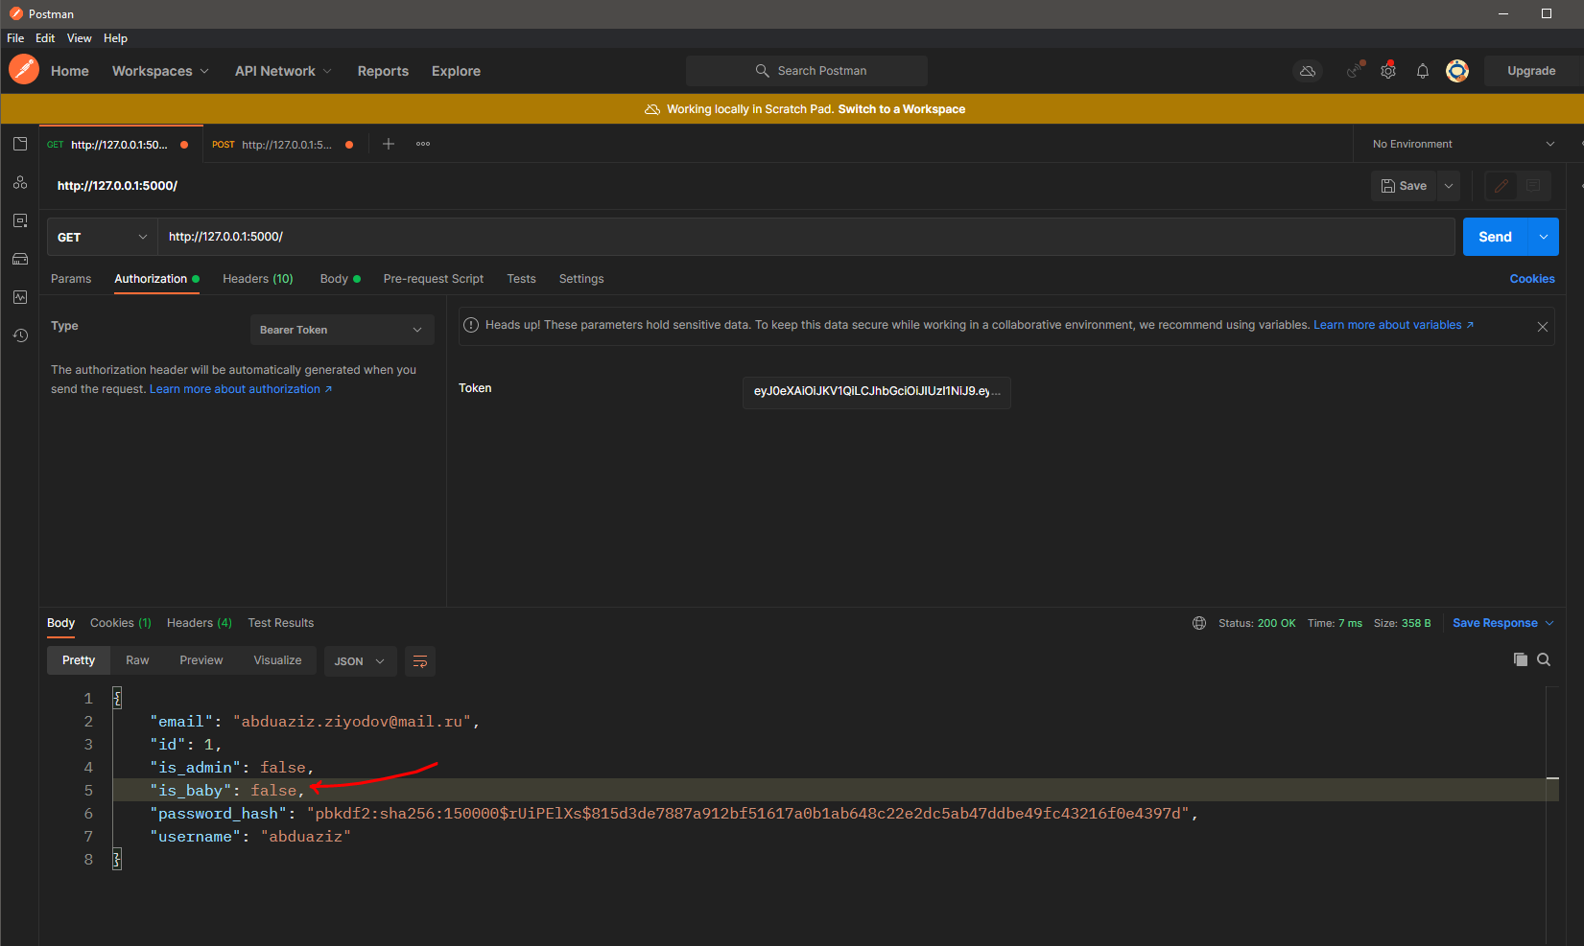Change the Bearer Token auth type
The image size is (1584, 946).
(x=342, y=330)
